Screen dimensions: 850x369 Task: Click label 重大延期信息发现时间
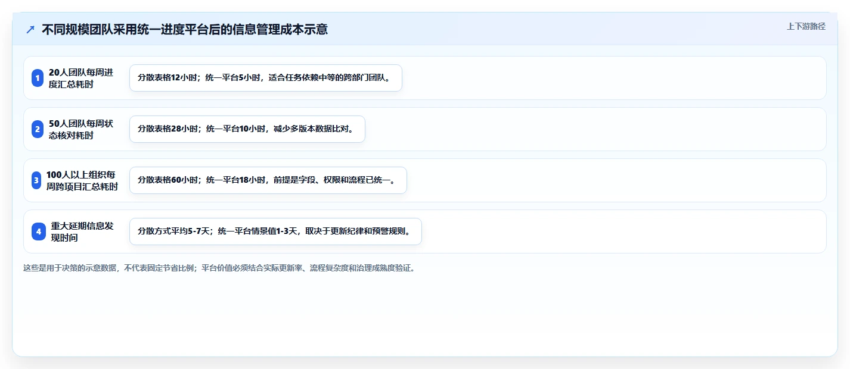tap(81, 232)
